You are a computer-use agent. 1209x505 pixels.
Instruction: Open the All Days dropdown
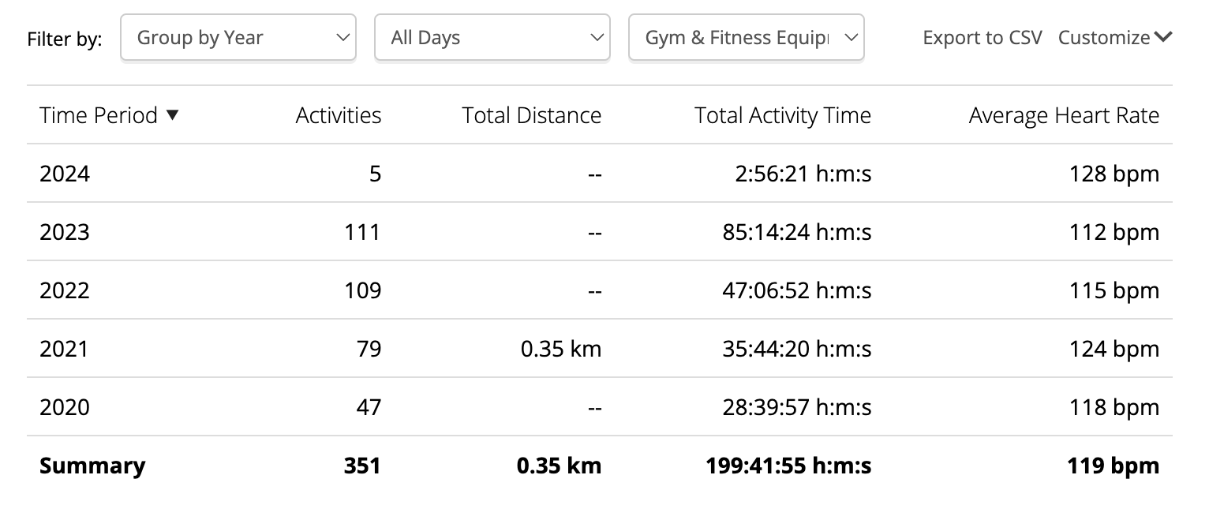[x=492, y=37]
